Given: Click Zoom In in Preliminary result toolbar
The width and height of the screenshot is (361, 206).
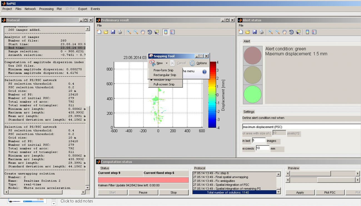Looking at the screenshot, I should (129, 32).
